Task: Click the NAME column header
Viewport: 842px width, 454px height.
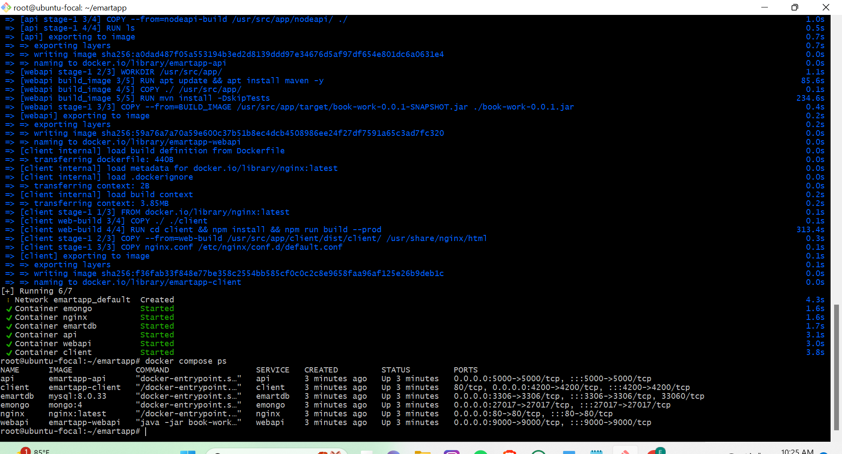Action: pyautogui.click(x=10, y=370)
